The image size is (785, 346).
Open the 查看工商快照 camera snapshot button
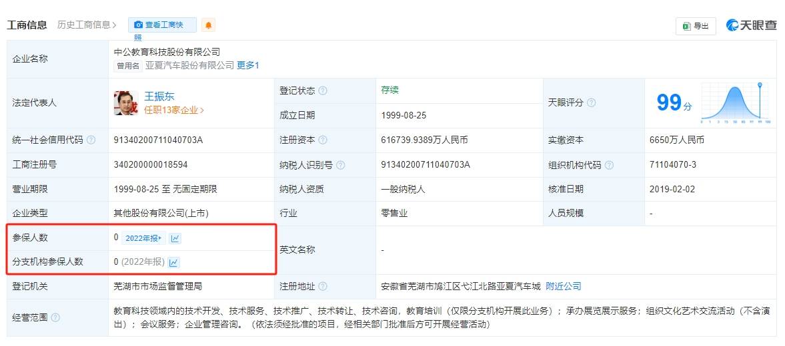[162, 25]
